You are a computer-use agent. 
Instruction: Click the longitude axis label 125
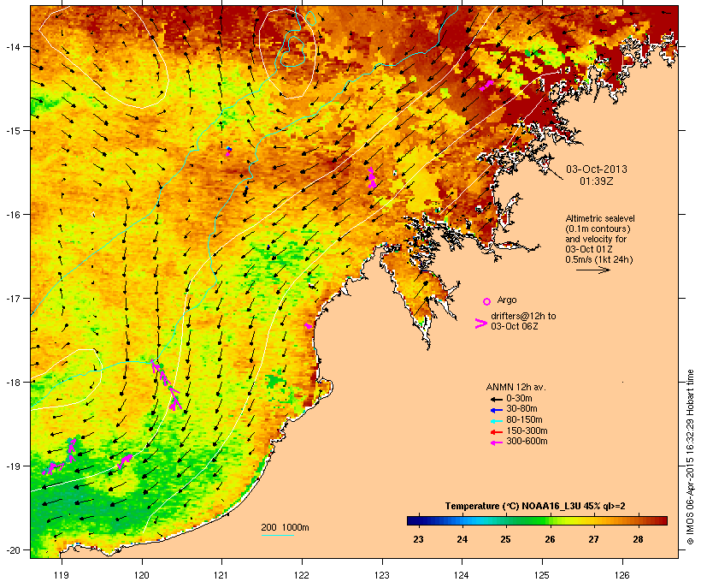(542, 575)
